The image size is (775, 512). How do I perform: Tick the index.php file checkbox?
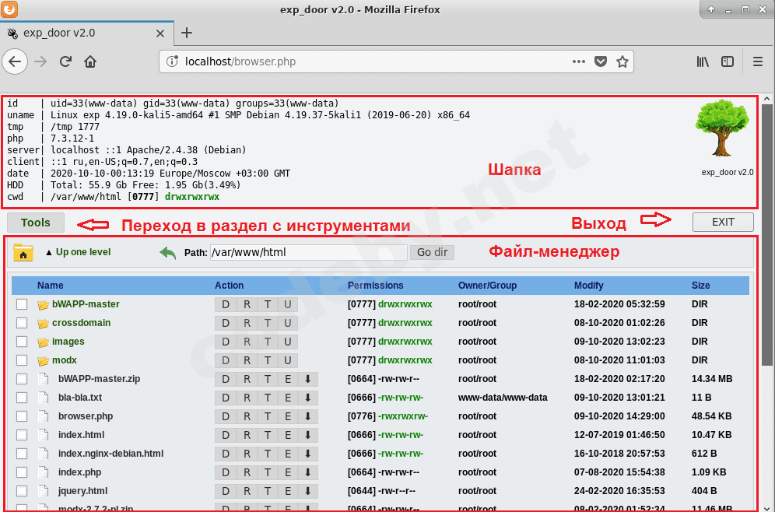coord(23,472)
